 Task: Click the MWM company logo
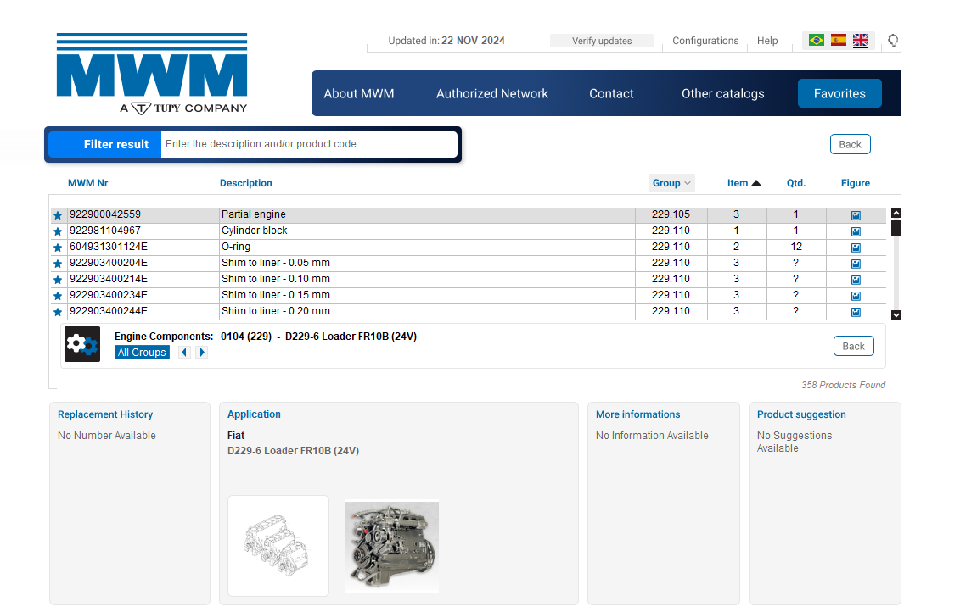point(151,73)
